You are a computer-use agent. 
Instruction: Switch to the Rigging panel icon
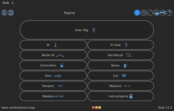click(x=137, y=13)
